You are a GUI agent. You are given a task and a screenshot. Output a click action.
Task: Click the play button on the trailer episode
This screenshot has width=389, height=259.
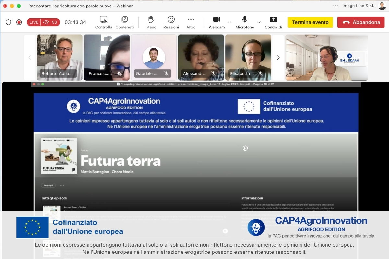point(225,231)
